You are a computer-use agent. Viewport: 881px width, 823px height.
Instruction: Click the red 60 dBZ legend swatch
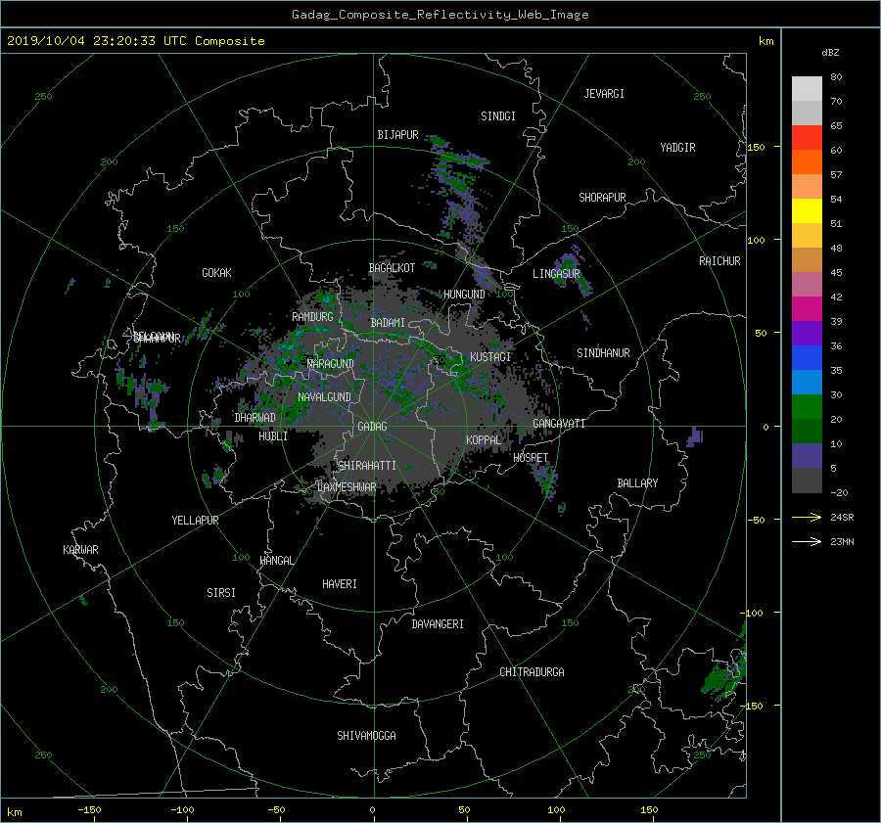[x=807, y=137]
